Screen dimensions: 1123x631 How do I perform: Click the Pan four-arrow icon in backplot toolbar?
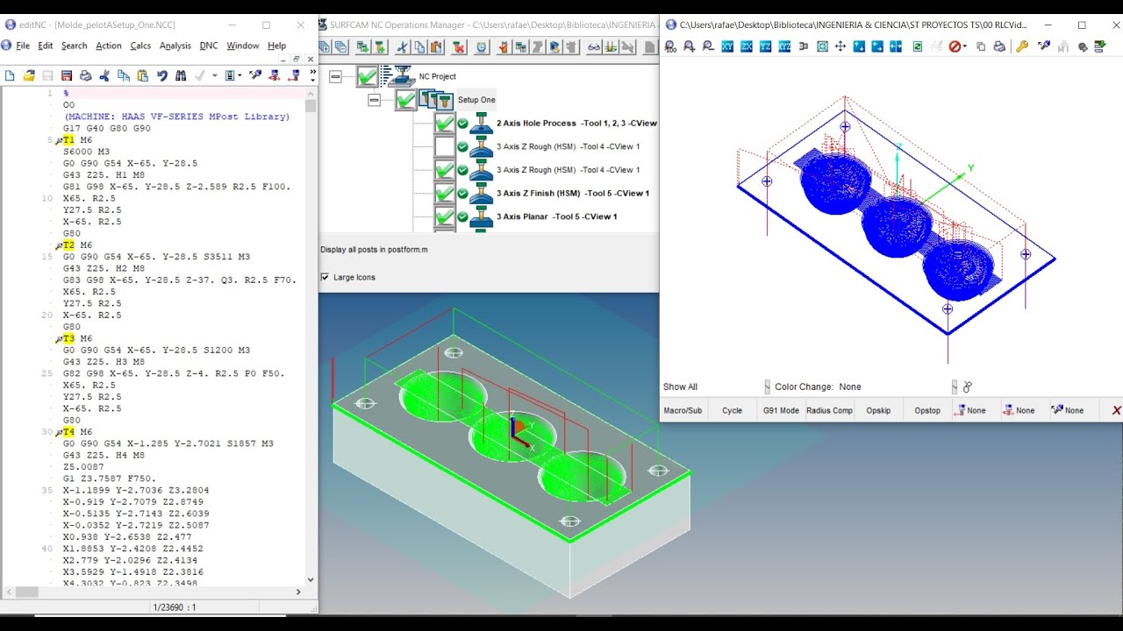(840, 47)
